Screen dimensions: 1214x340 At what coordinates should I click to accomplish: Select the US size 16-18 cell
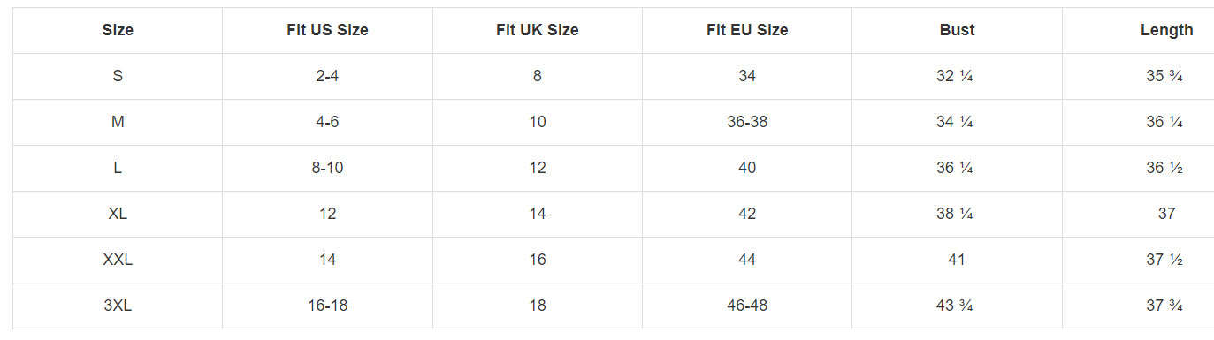[327, 306]
